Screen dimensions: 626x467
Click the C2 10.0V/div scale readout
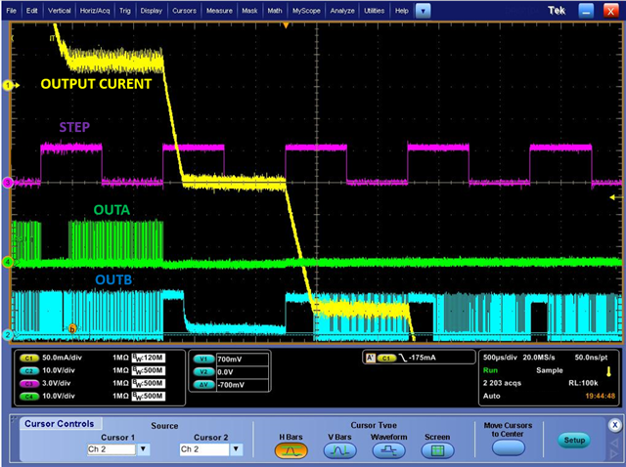pos(59,370)
